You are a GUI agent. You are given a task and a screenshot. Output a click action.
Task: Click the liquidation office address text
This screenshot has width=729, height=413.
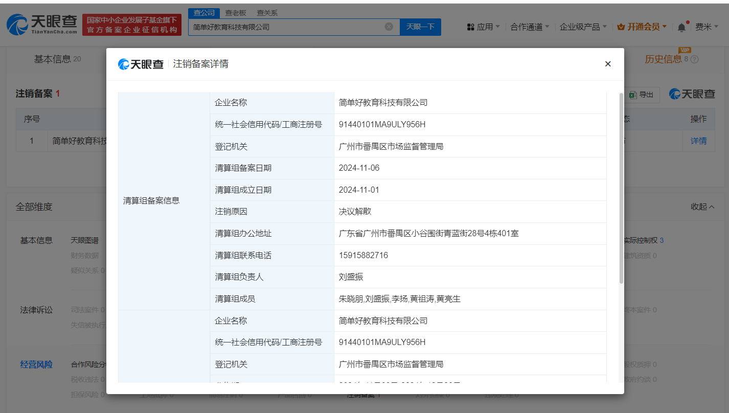point(428,233)
